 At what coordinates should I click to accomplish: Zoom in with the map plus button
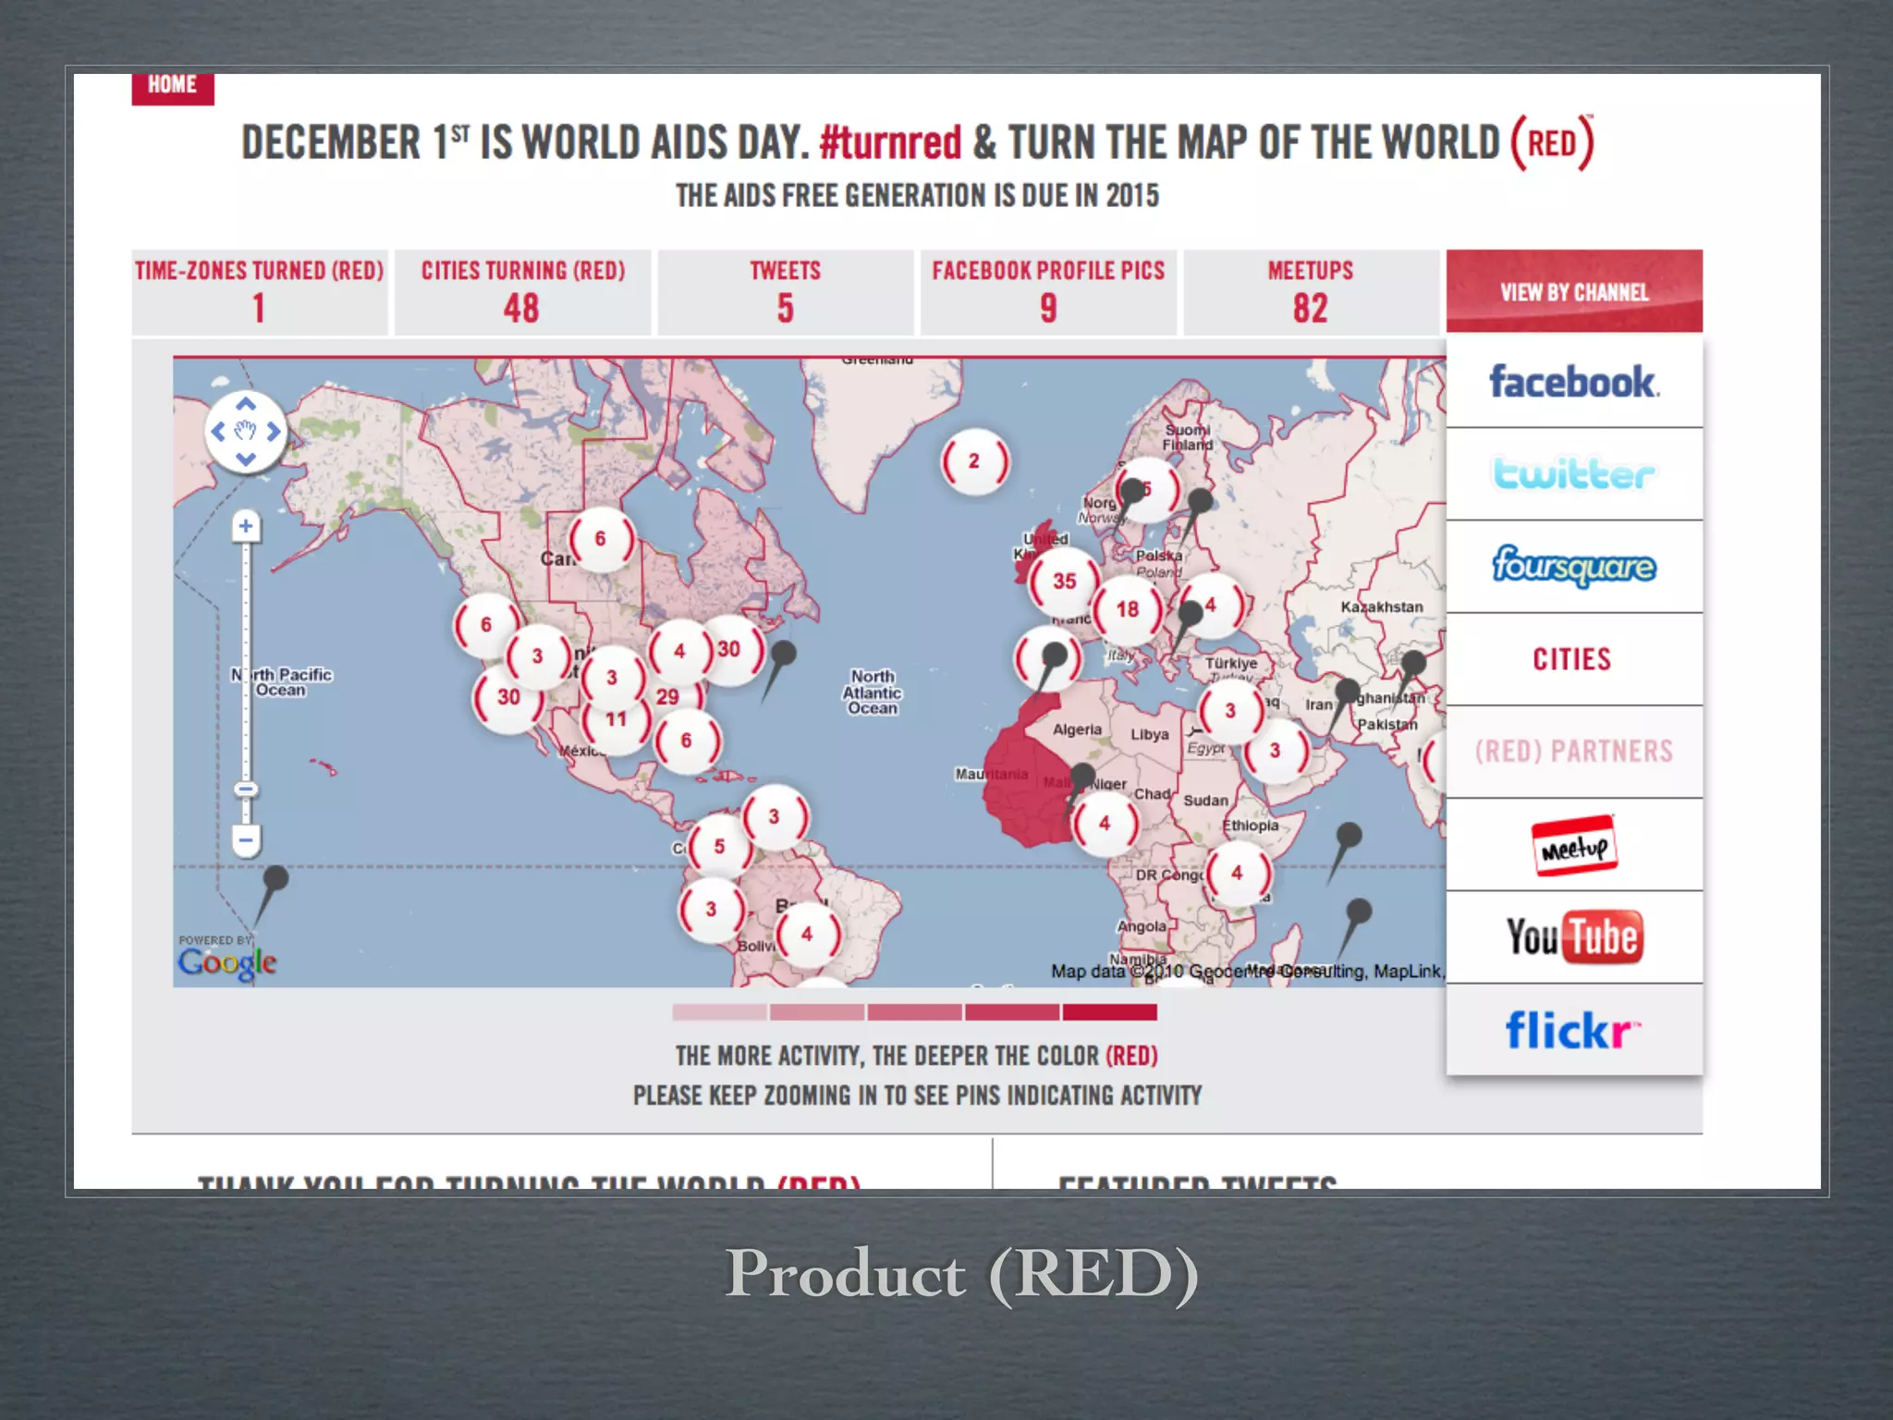pos(245,527)
